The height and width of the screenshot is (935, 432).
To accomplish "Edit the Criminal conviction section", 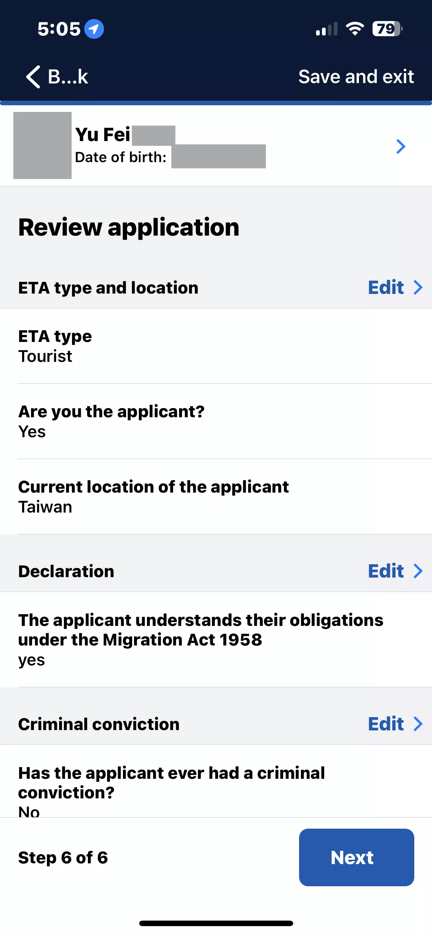I will pyautogui.click(x=386, y=724).
